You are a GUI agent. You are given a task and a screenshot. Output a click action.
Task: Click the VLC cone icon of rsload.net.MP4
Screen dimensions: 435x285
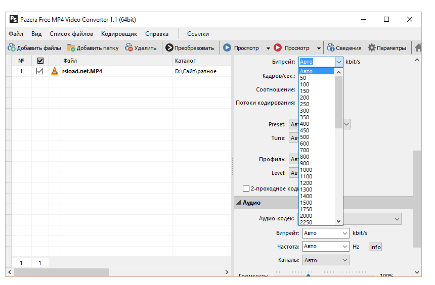click(55, 71)
